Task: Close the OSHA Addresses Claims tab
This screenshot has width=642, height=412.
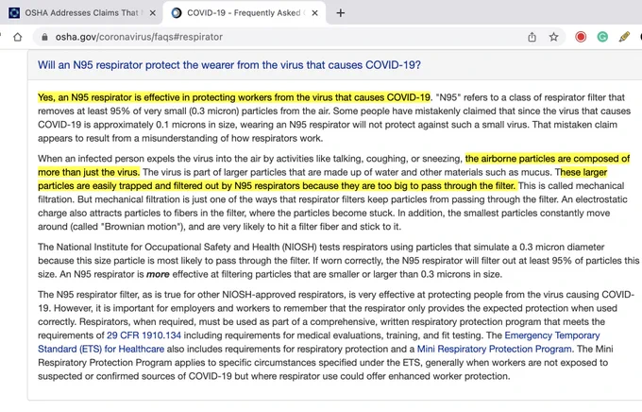Action: pyautogui.click(x=152, y=13)
